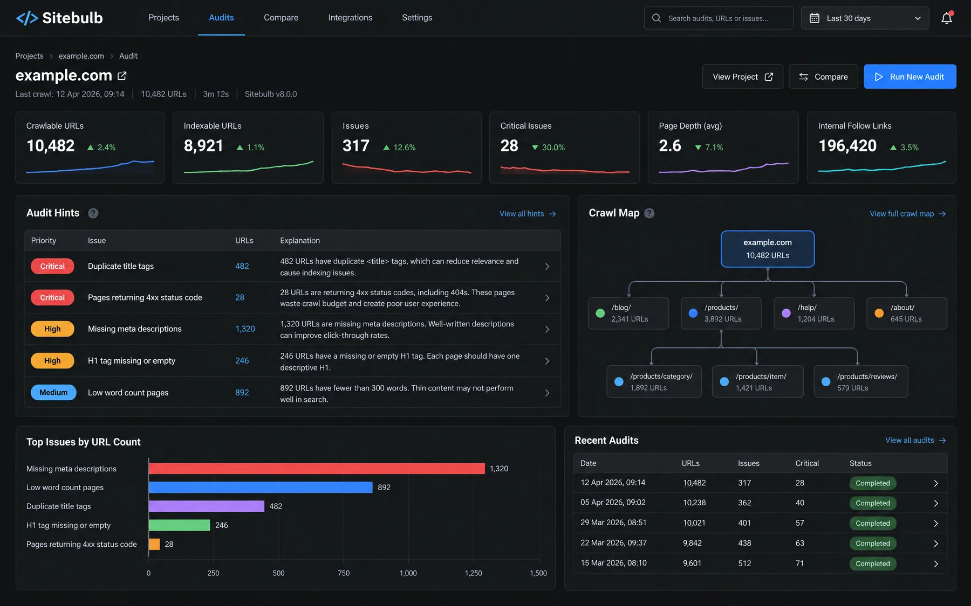971x606 pixels.
Task: Go to the Projects tab
Action: [163, 18]
